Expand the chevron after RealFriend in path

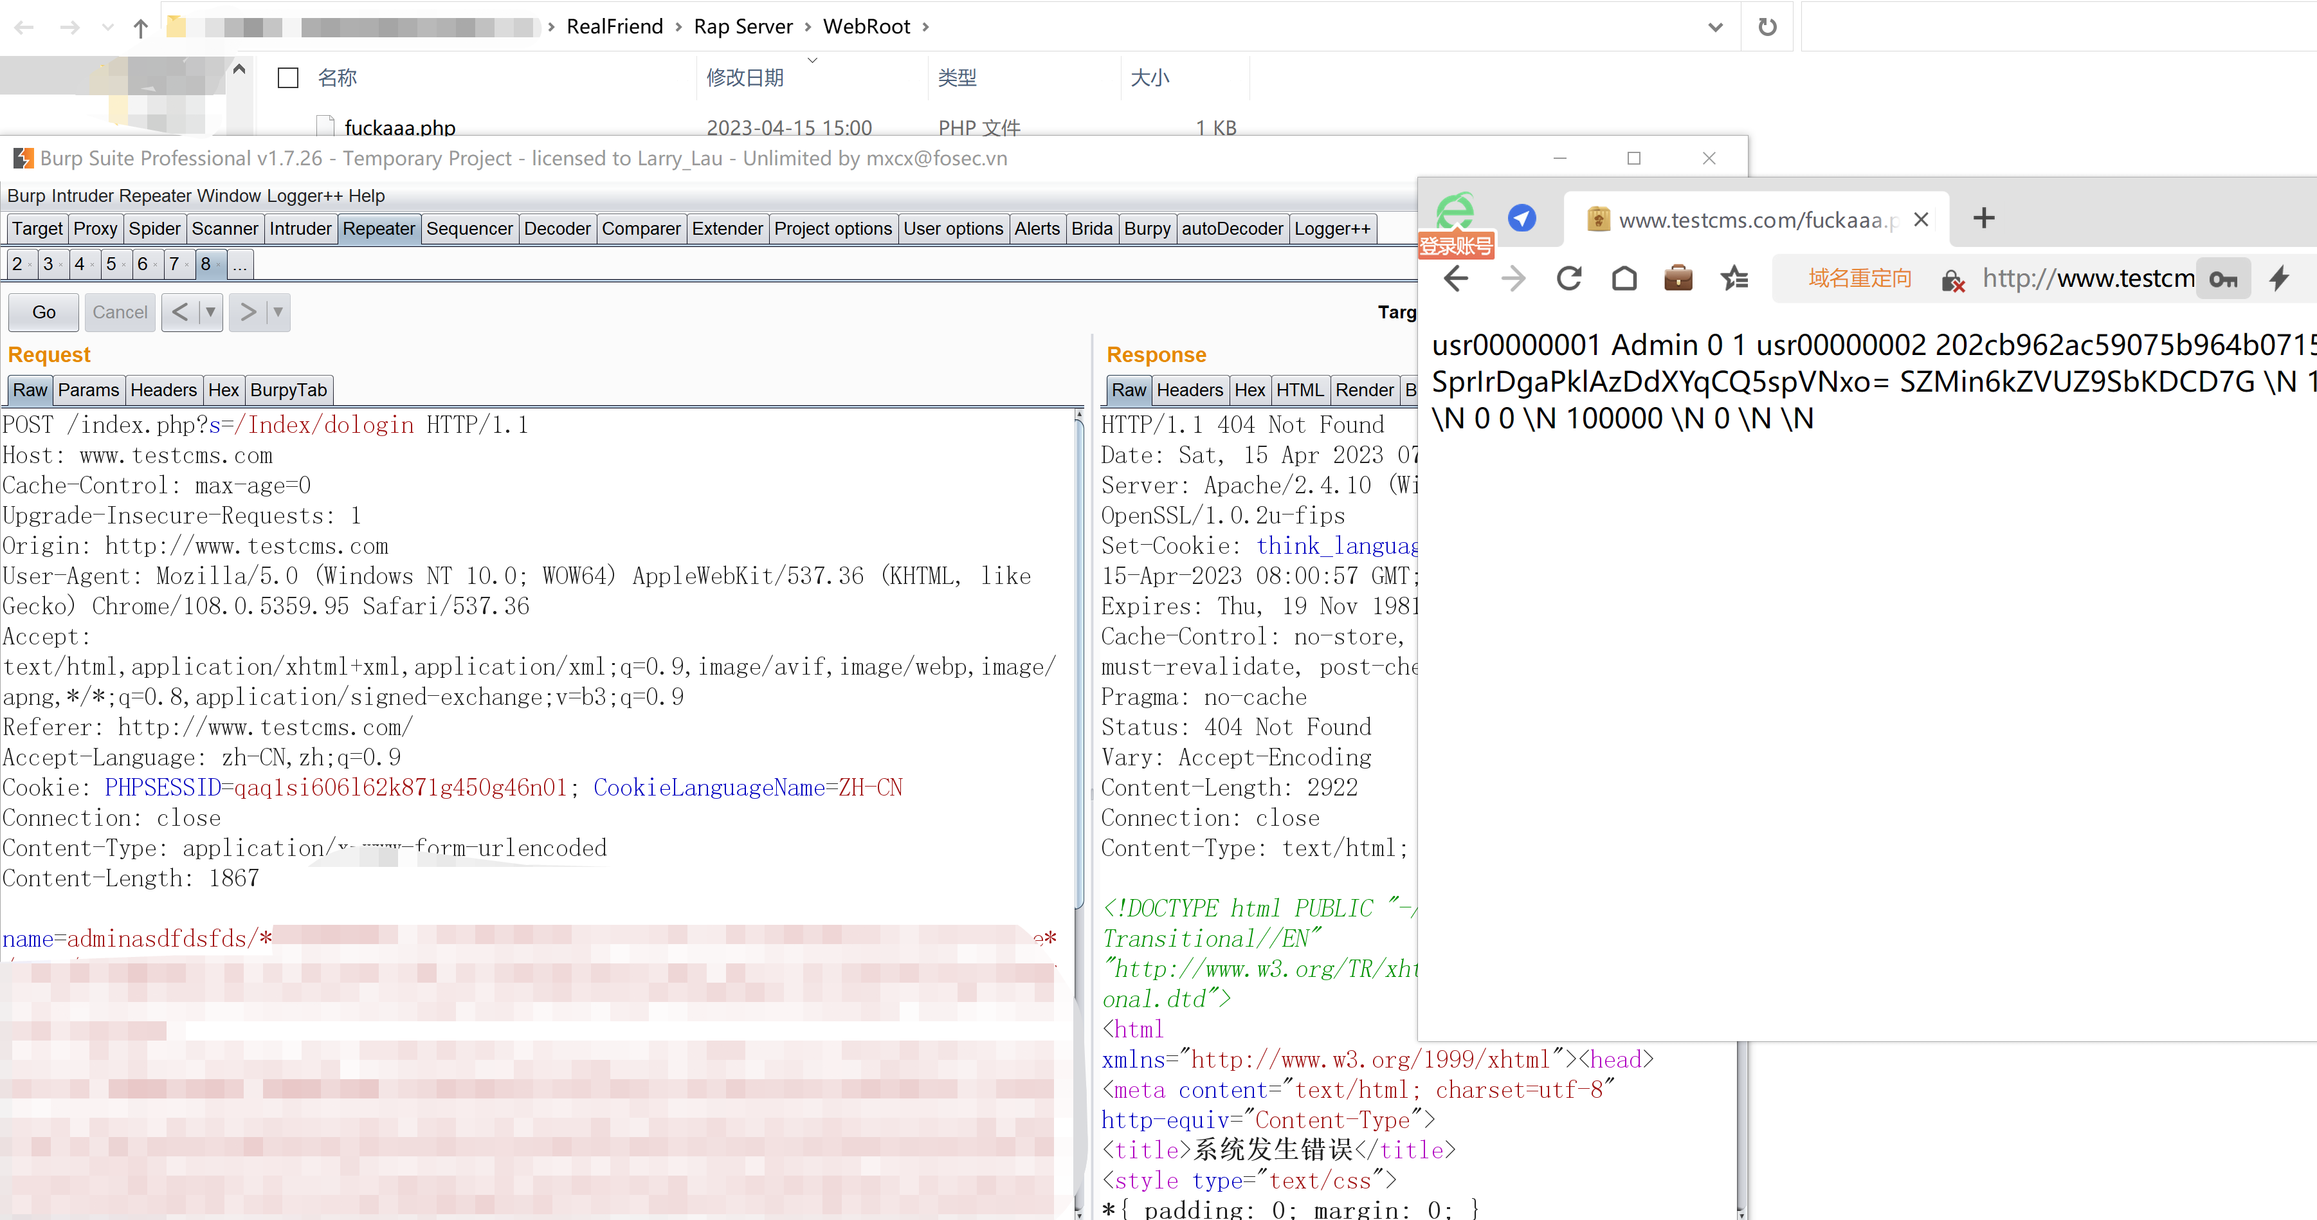point(679,27)
